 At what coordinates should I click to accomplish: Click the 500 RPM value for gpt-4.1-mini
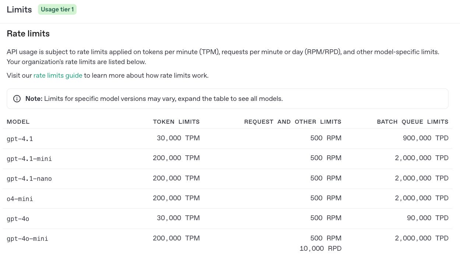tap(326, 158)
